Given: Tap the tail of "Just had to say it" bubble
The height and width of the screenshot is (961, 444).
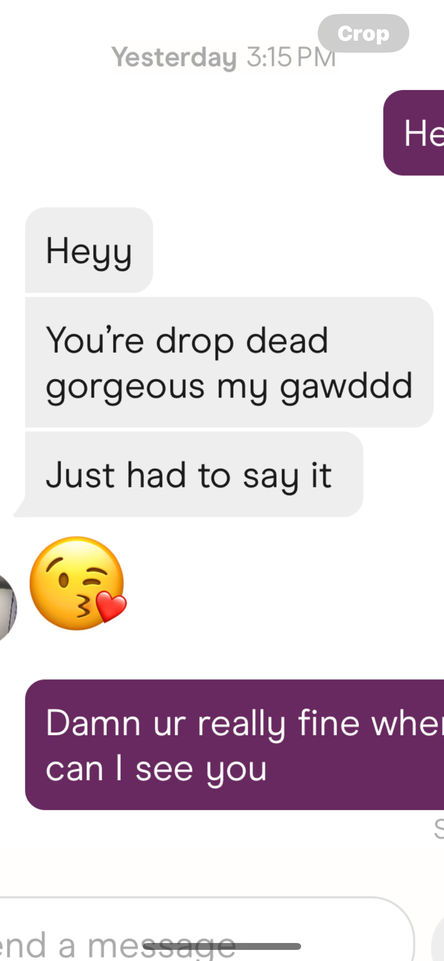Looking at the screenshot, I should coord(19,508).
